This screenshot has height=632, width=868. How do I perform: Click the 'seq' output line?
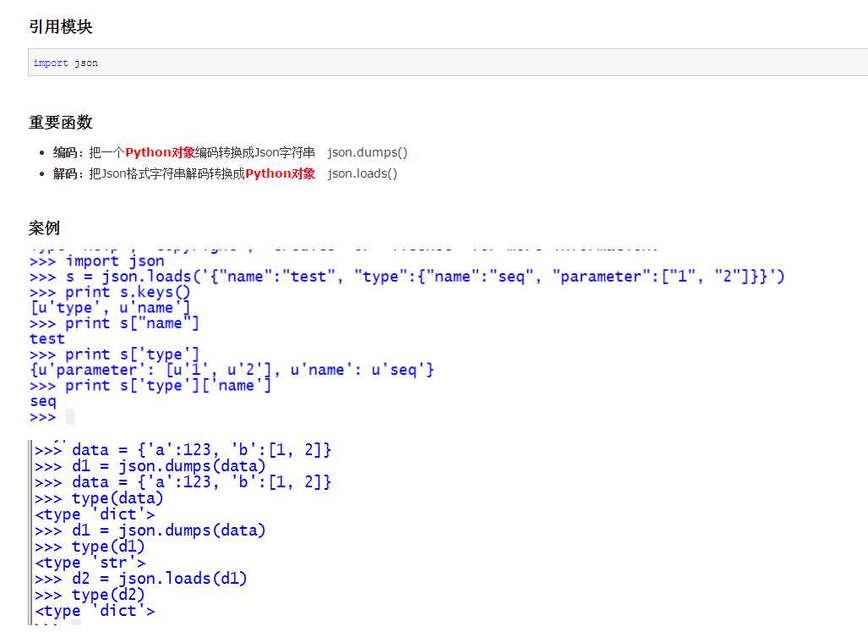coord(43,401)
